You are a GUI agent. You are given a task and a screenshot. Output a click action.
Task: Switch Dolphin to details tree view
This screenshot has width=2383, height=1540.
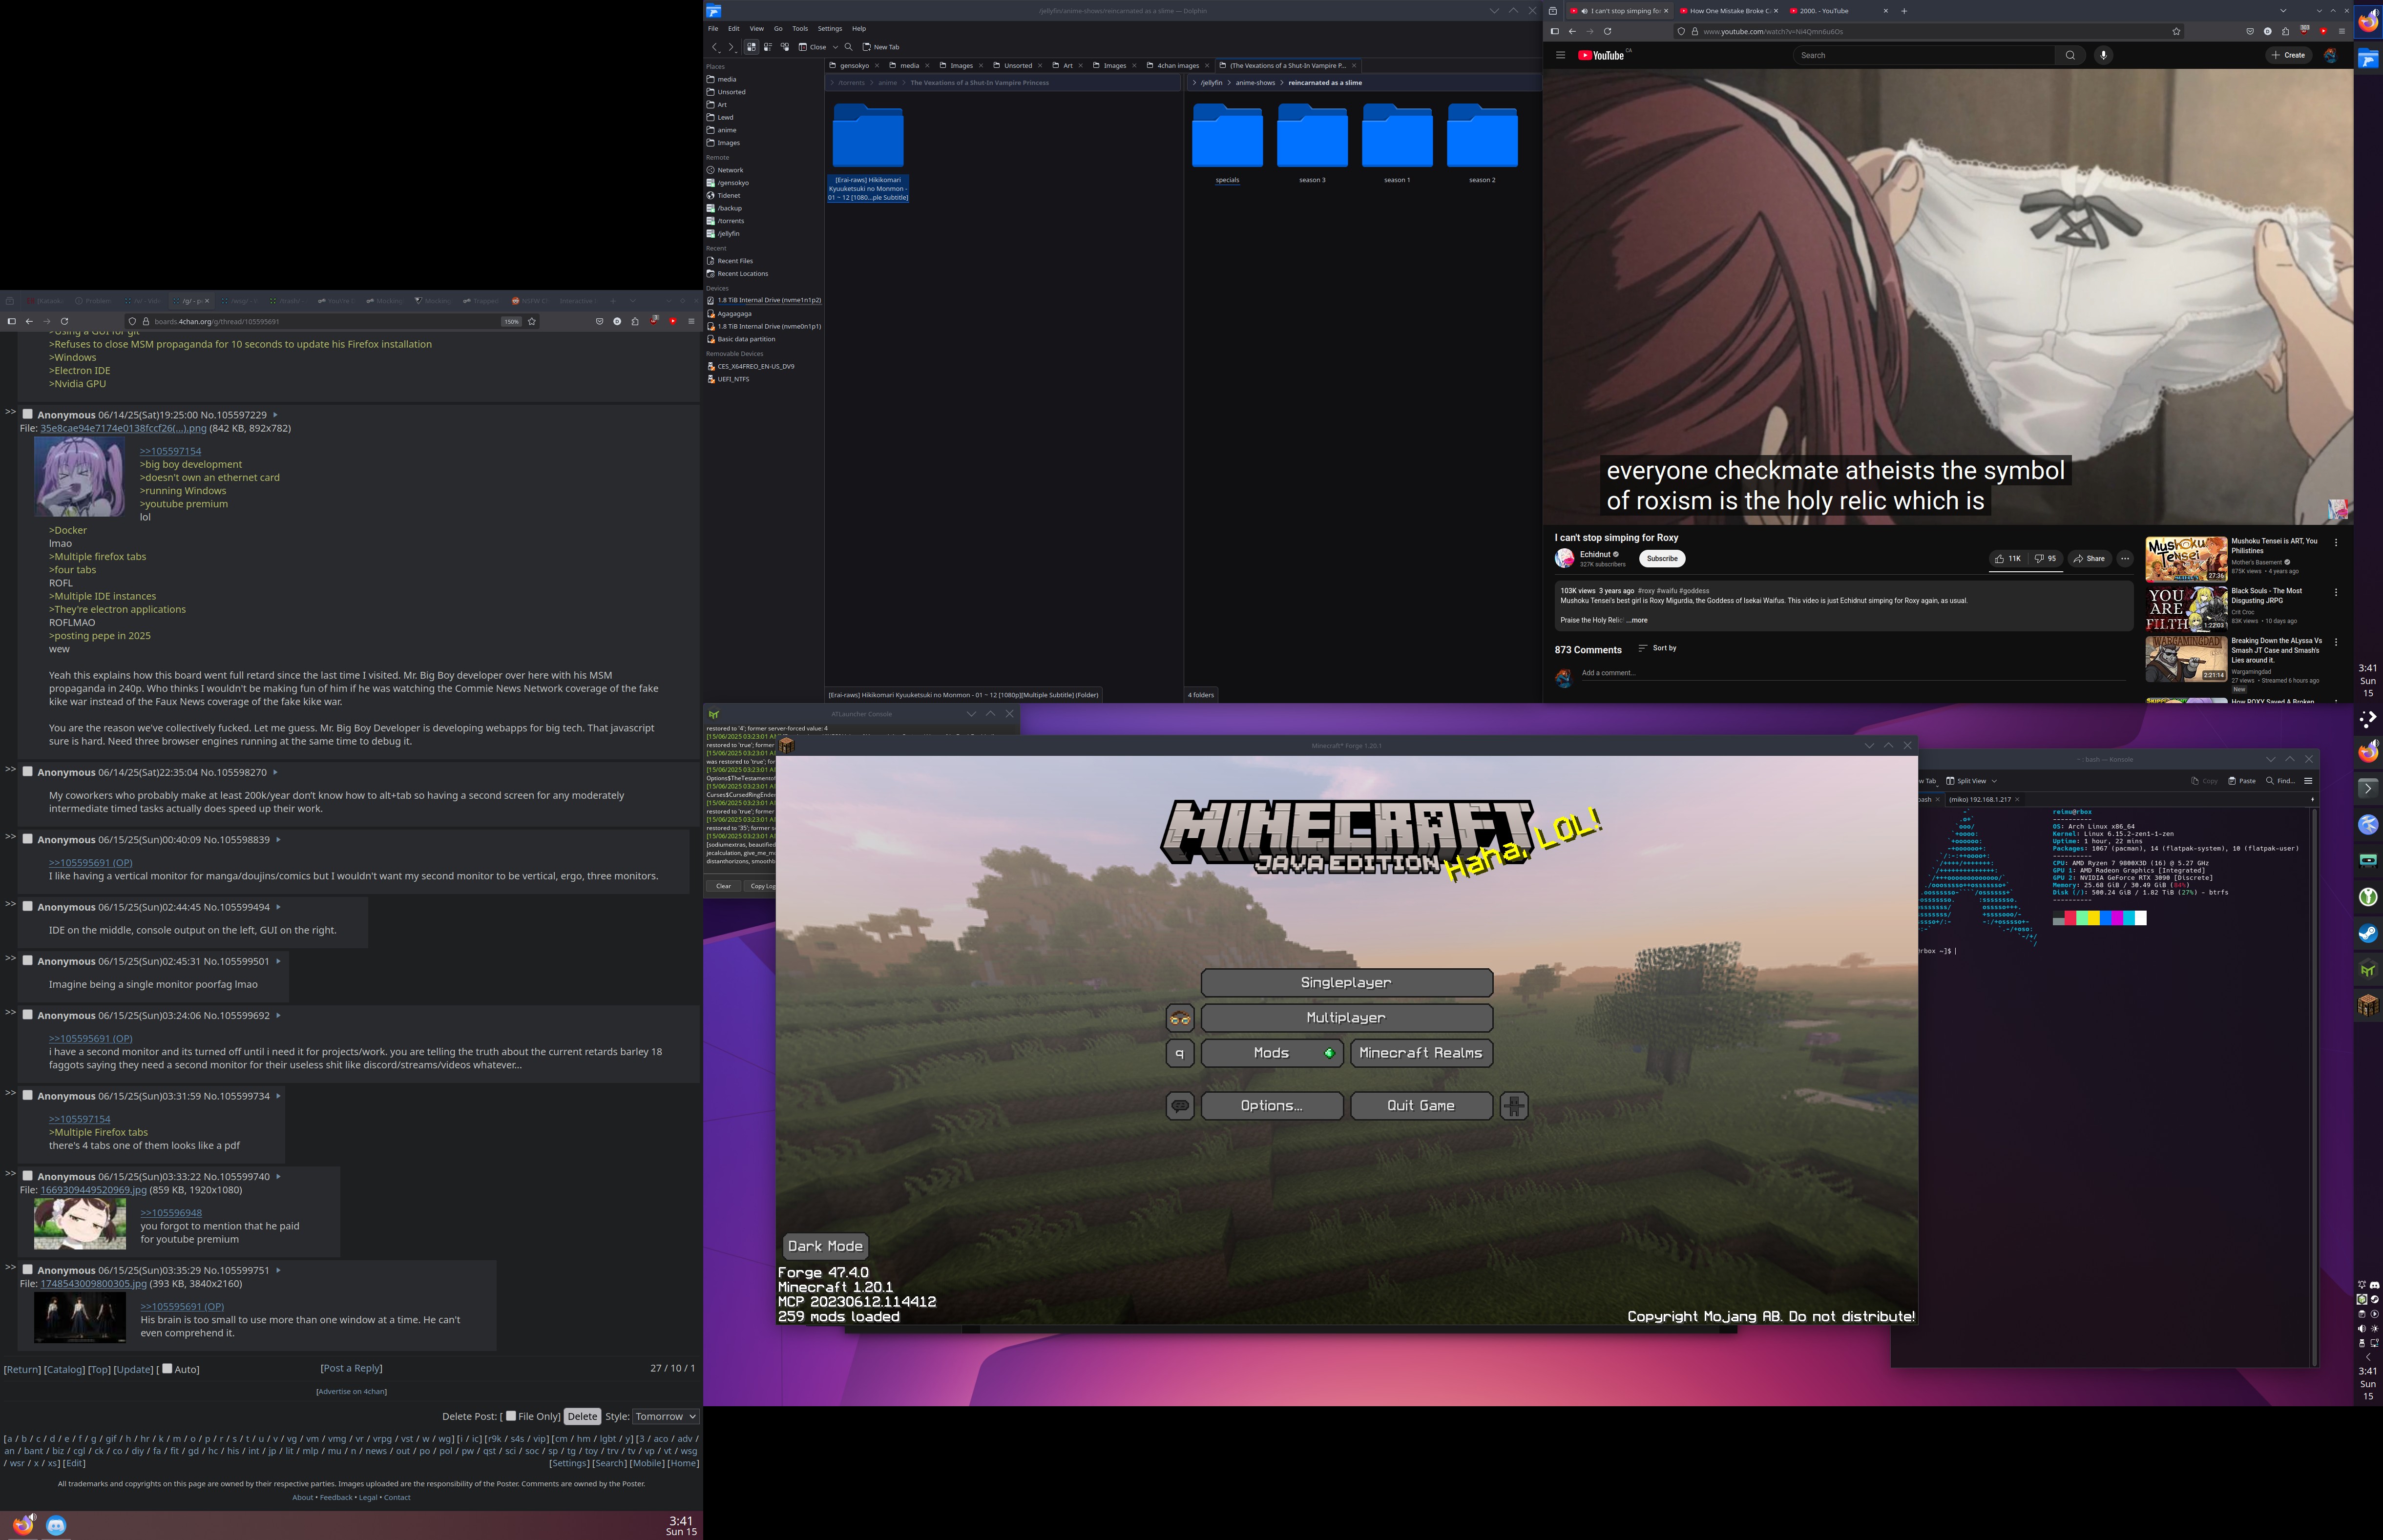point(785,47)
